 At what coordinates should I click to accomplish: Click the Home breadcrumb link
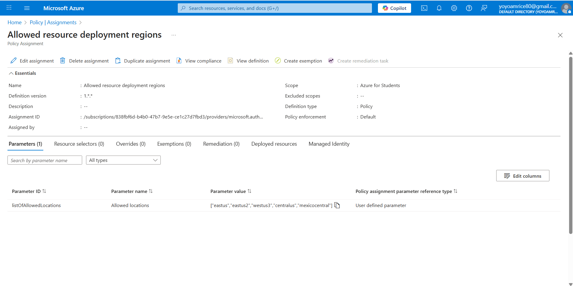point(14,22)
